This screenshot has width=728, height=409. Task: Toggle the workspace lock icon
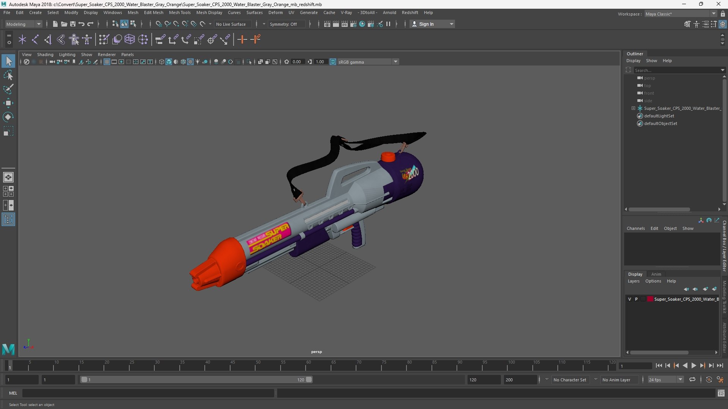pyautogui.click(x=723, y=14)
